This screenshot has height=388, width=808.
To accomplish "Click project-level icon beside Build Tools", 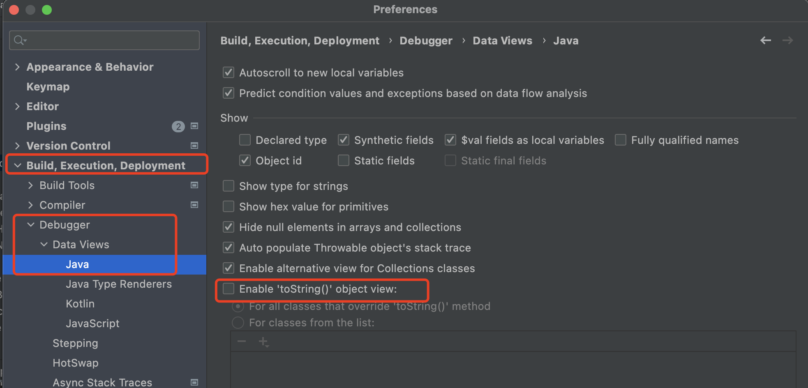I will (x=195, y=185).
